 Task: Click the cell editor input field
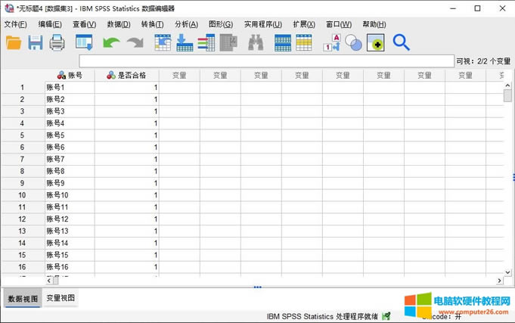pos(265,61)
